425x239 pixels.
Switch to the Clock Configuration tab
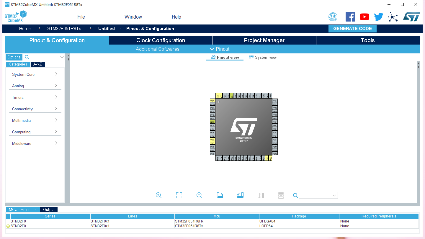[161, 40]
